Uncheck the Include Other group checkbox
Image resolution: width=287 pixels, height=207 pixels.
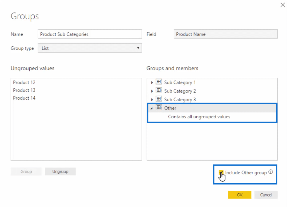tap(221, 173)
